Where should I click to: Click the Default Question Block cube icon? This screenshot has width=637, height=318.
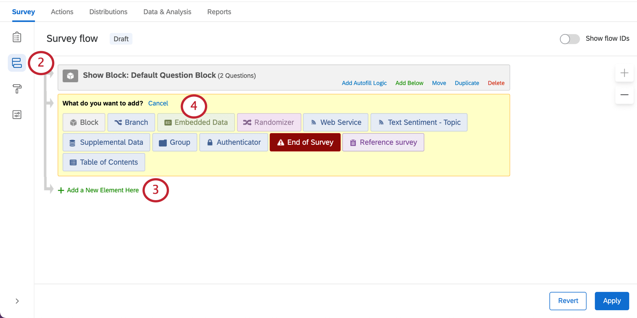pos(70,76)
